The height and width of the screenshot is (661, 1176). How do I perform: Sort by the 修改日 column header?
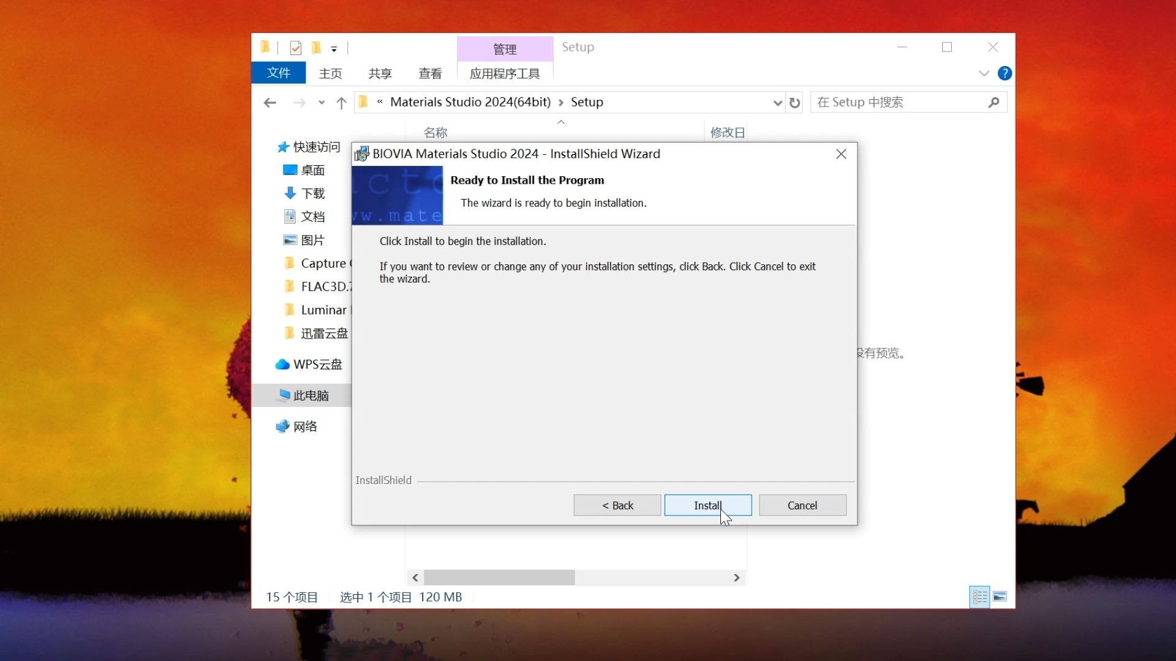tap(728, 132)
